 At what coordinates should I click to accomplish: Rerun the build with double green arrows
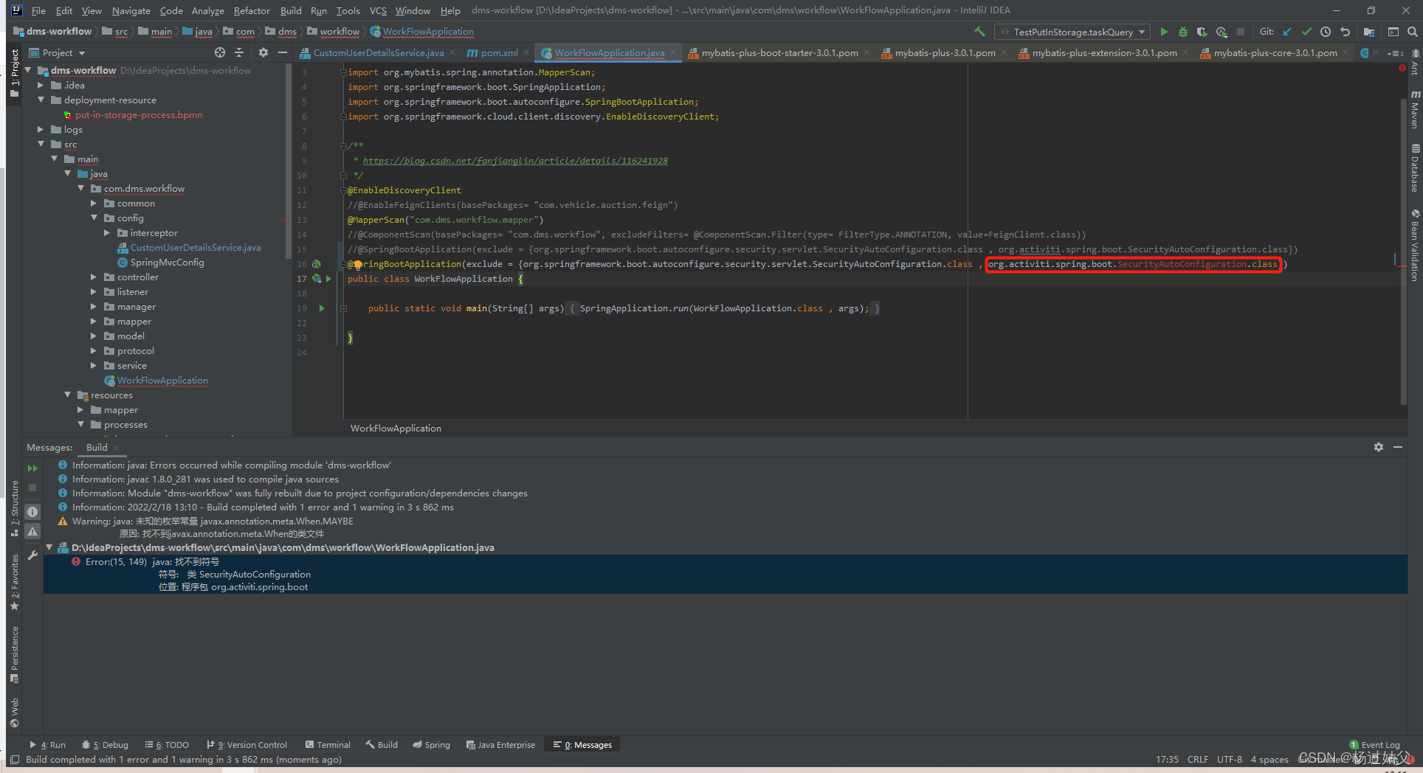tap(32, 468)
